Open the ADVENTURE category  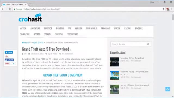coord(35,28)
